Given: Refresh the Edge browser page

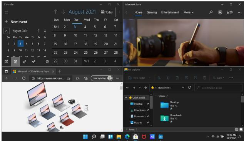Looking at the screenshot, I should [23, 78].
